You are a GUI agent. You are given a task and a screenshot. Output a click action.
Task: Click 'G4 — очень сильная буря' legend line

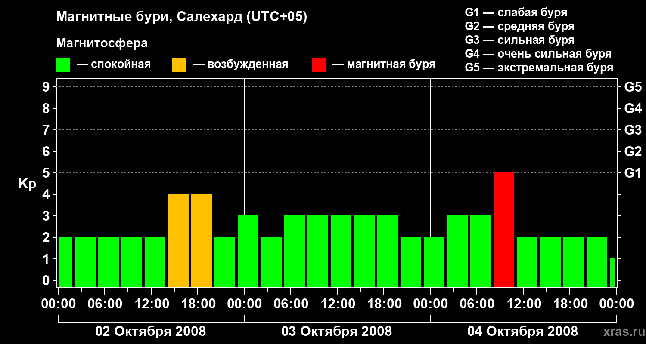[538, 54]
